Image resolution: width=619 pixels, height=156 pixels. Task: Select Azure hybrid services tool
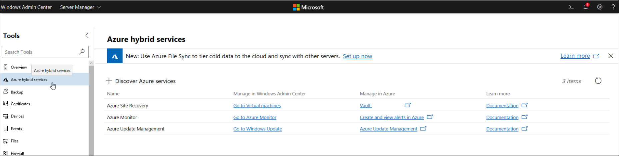[44, 79]
